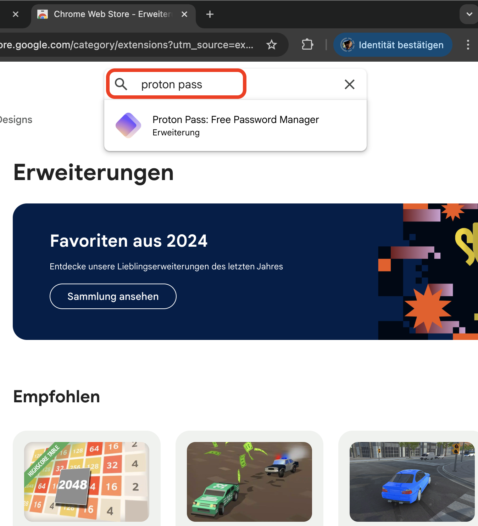
Task: Click 'Entdecke unsere Lieblingserweiterungen' banner text
Action: tap(166, 267)
